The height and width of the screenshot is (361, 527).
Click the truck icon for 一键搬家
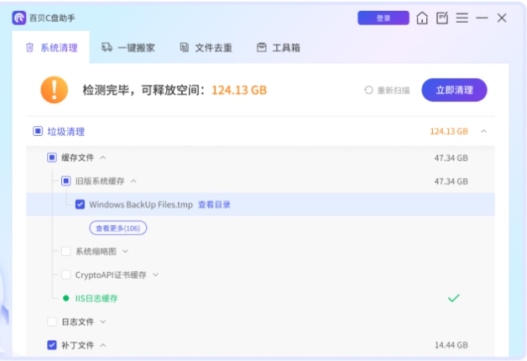[107, 47]
